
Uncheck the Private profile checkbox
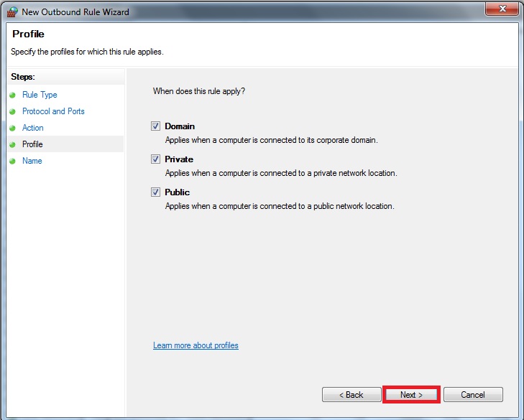click(155, 159)
